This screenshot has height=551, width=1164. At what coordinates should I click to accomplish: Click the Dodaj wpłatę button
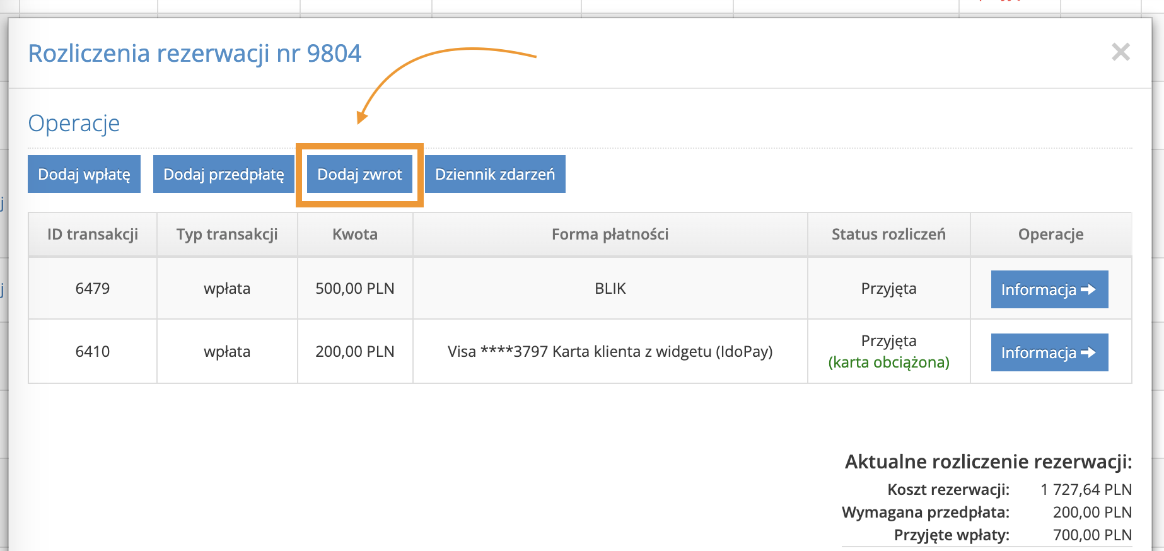coord(84,174)
